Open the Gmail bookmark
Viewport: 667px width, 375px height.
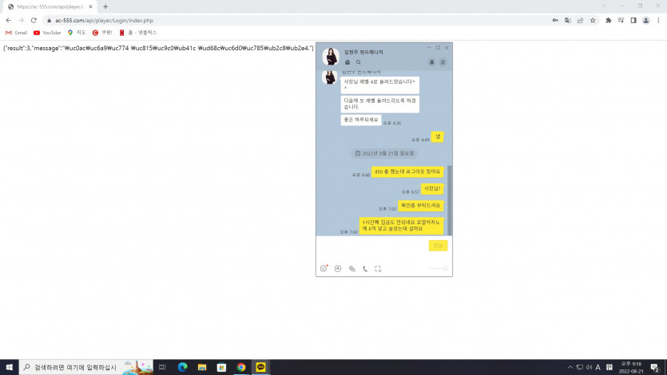[16, 33]
